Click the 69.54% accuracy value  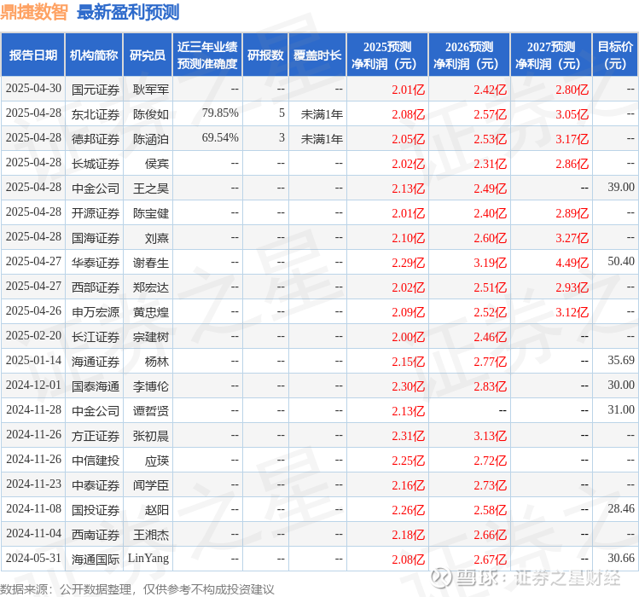220,138
